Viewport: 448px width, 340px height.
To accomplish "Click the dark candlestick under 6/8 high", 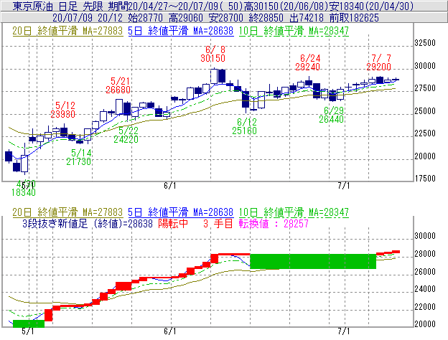I will 221,77.
